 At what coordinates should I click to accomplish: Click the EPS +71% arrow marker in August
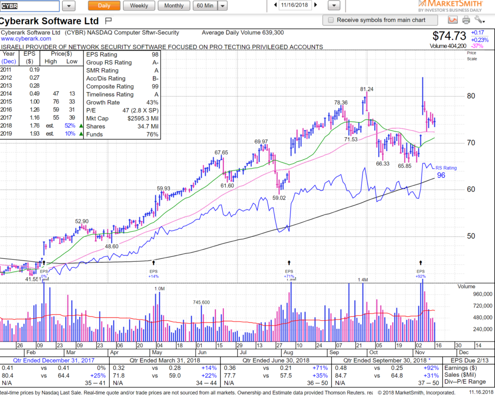[289, 263]
